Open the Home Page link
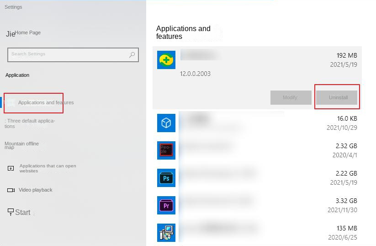 pyautogui.click(x=27, y=33)
